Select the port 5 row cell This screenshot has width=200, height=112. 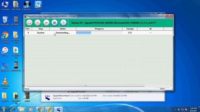(x=28, y=33)
